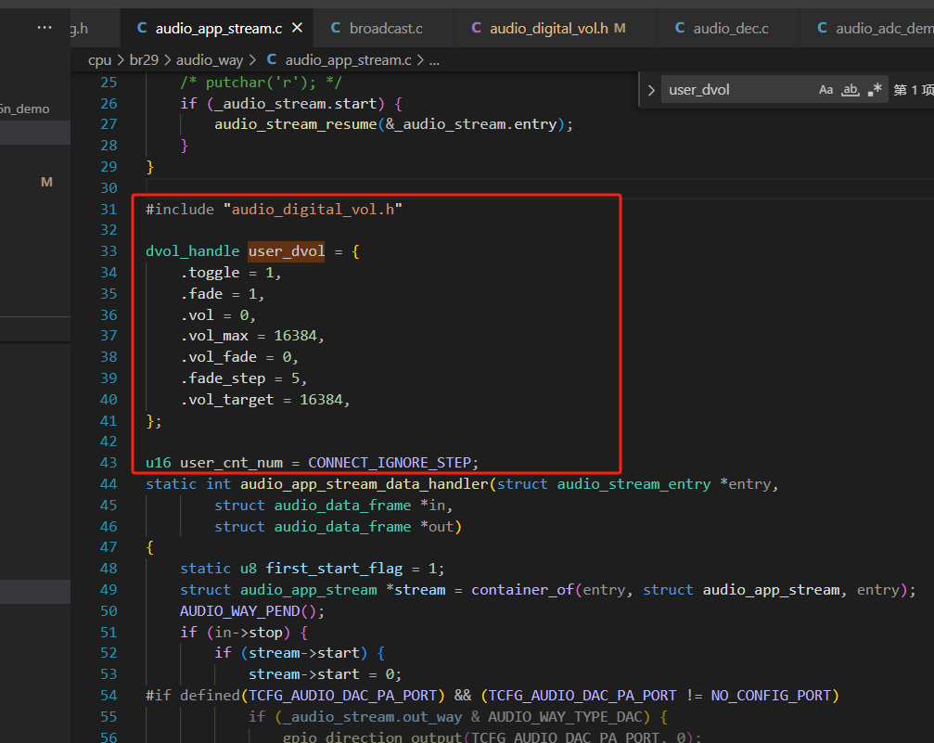Open the trailing ellipsis symbol breadcrumb
This screenshot has height=743, width=934.
click(434, 60)
